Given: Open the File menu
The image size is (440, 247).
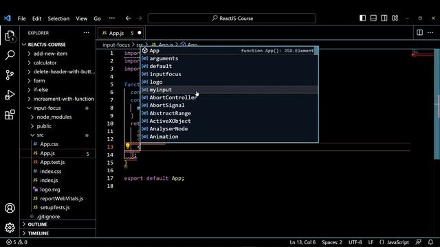Looking at the screenshot, I should [x=21, y=19].
